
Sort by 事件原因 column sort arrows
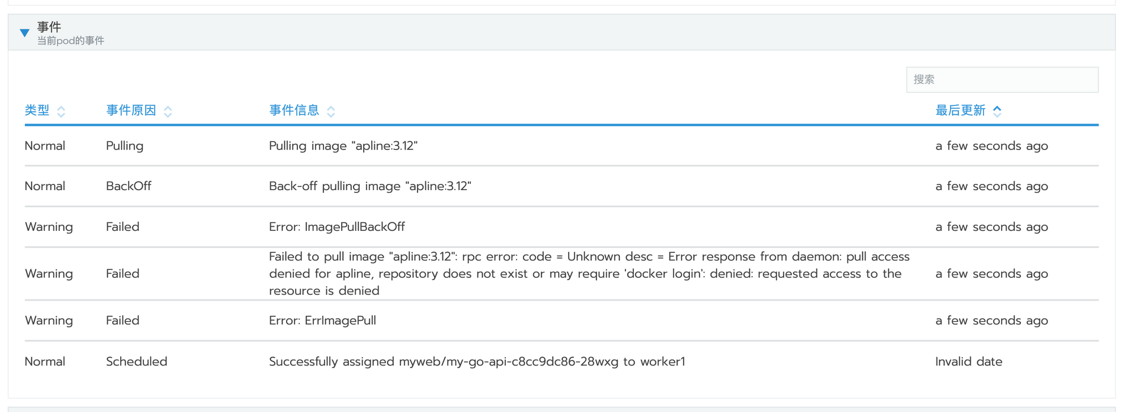(x=168, y=111)
